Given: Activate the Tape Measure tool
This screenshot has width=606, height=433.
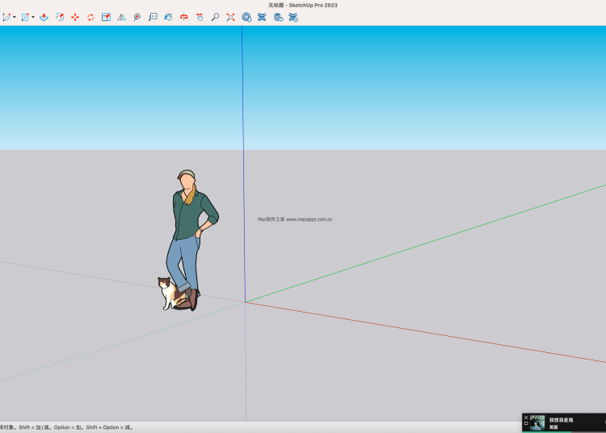Looking at the screenshot, I should tap(137, 17).
